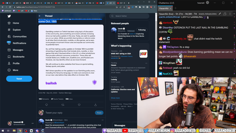The height and width of the screenshot is (133, 236).
Task: Click the blue Tweet button
Action: (x=19, y=79)
